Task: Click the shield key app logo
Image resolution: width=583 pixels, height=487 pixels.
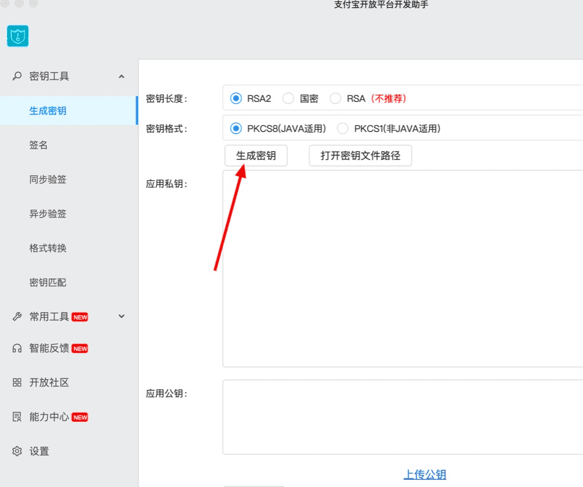Action: (x=17, y=36)
